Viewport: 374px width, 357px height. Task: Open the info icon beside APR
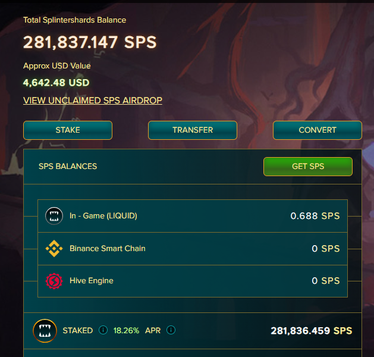tap(171, 330)
